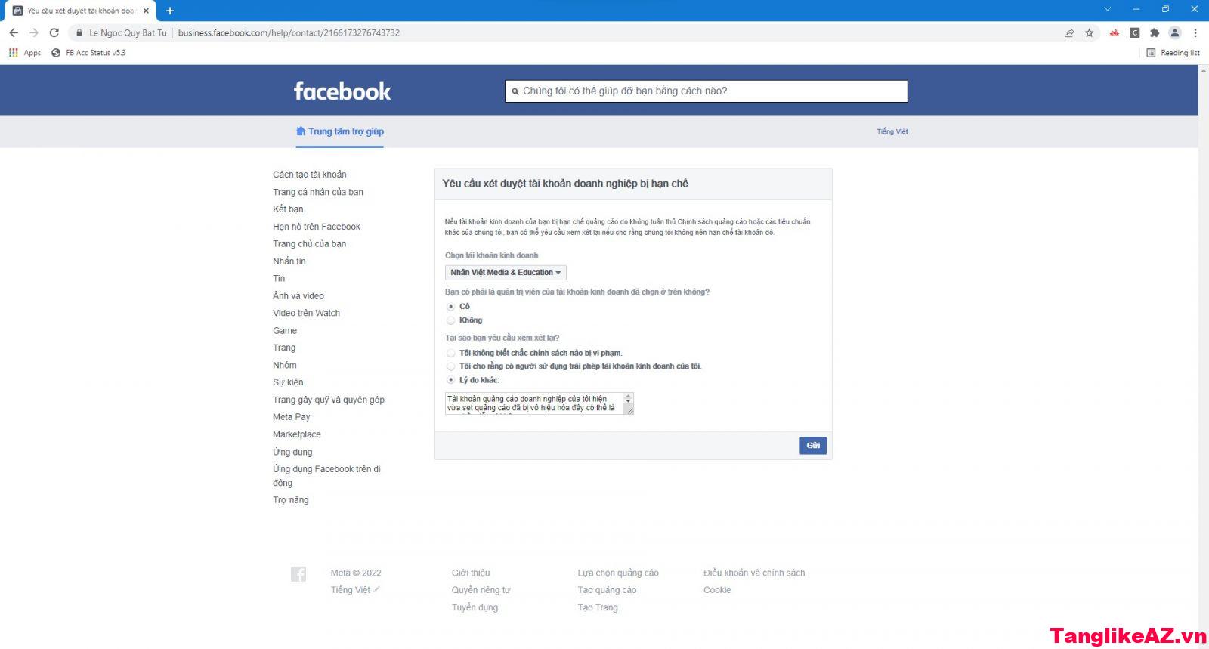
Task: Open the Chrome extensions puzzle icon
Action: [x=1154, y=32]
